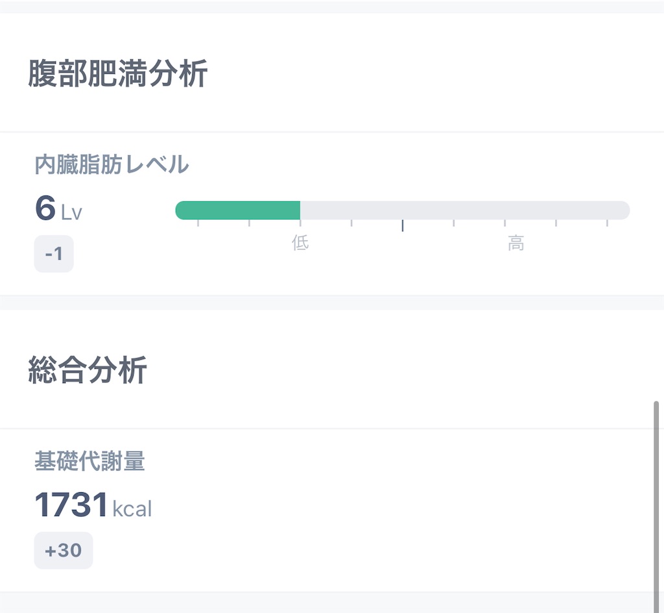Click the tick mark at the green bar's end
Screen dimensions: 664x613
300,223
